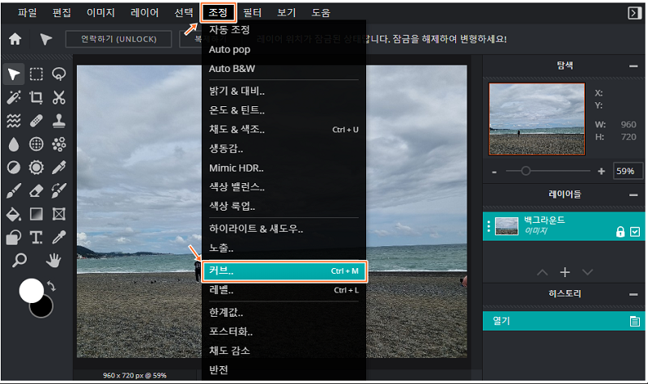Select the Clone stamp tool
648x384 pixels.
click(x=59, y=121)
